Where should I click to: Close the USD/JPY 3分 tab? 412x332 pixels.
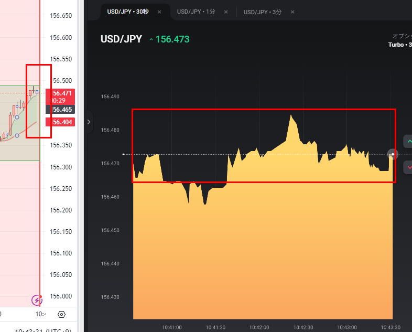pos(292,12)
